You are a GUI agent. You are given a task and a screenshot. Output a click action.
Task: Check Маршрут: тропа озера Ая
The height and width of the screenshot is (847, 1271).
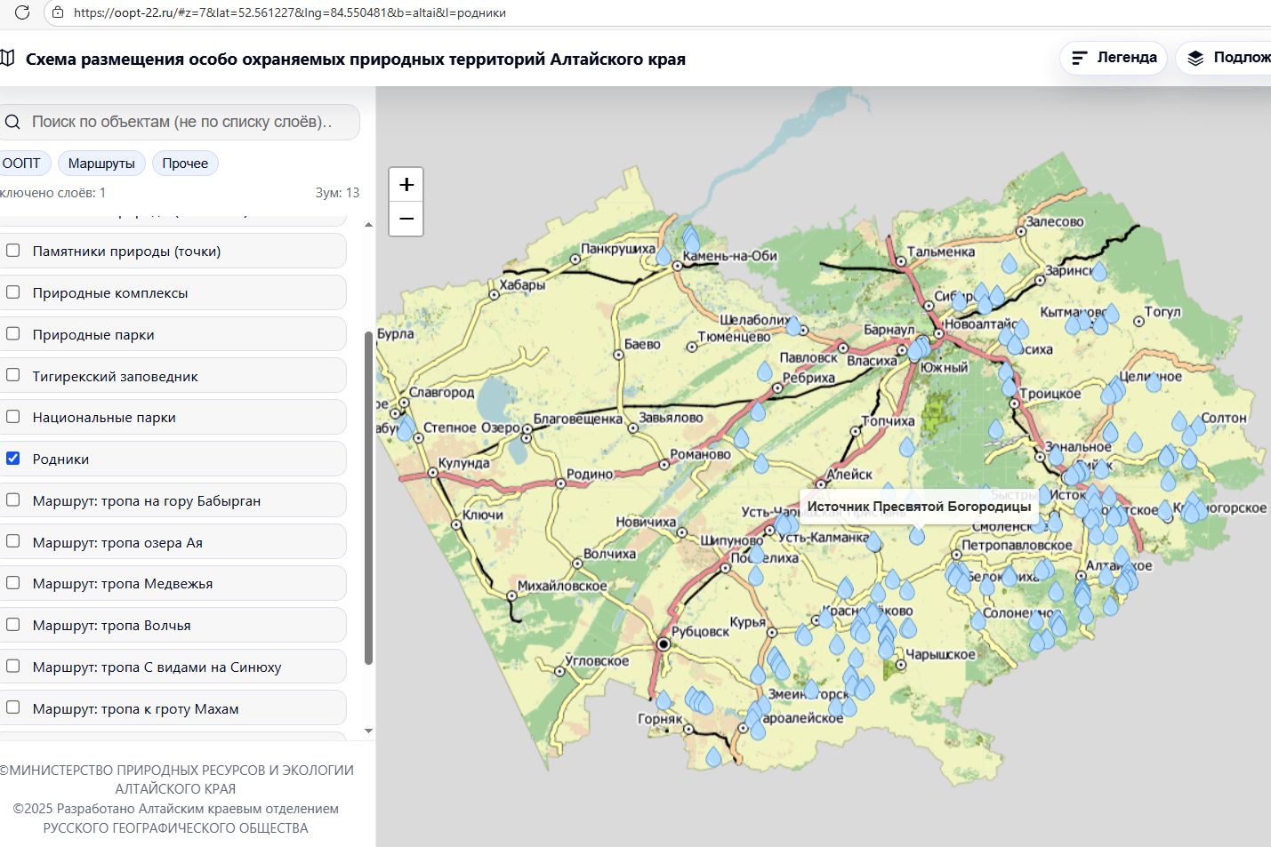(x=13, y=541)
